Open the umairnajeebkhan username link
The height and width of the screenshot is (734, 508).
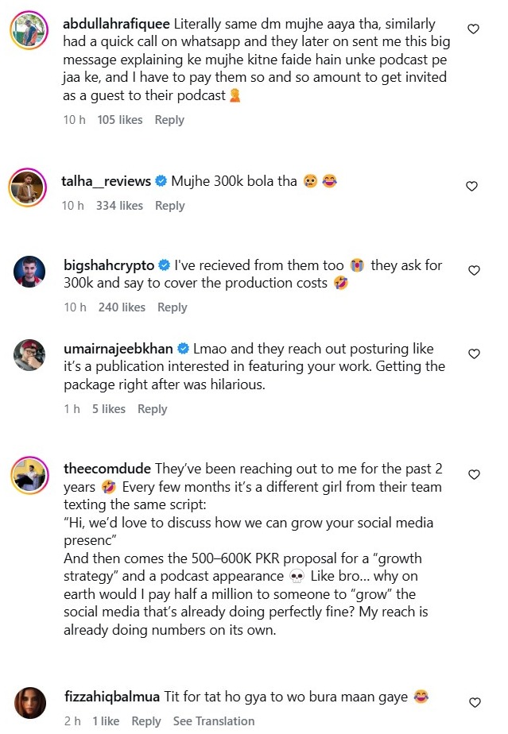[118, 348]
